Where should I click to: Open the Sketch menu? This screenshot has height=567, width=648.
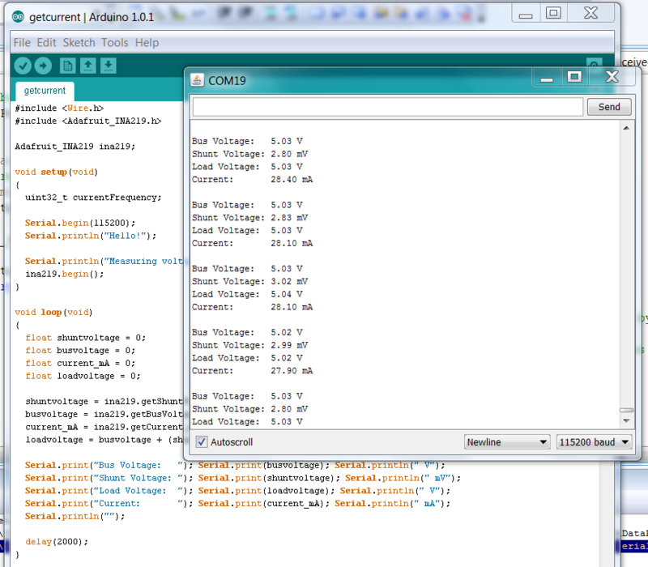79,43
